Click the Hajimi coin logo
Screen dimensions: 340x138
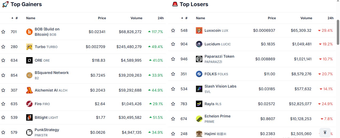199,134
